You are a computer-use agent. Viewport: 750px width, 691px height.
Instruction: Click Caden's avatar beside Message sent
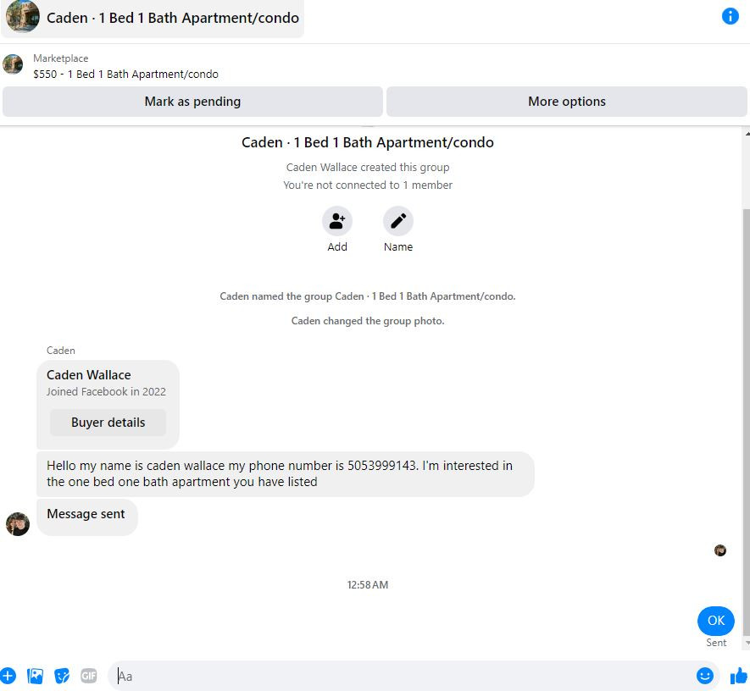coord(18,523)
